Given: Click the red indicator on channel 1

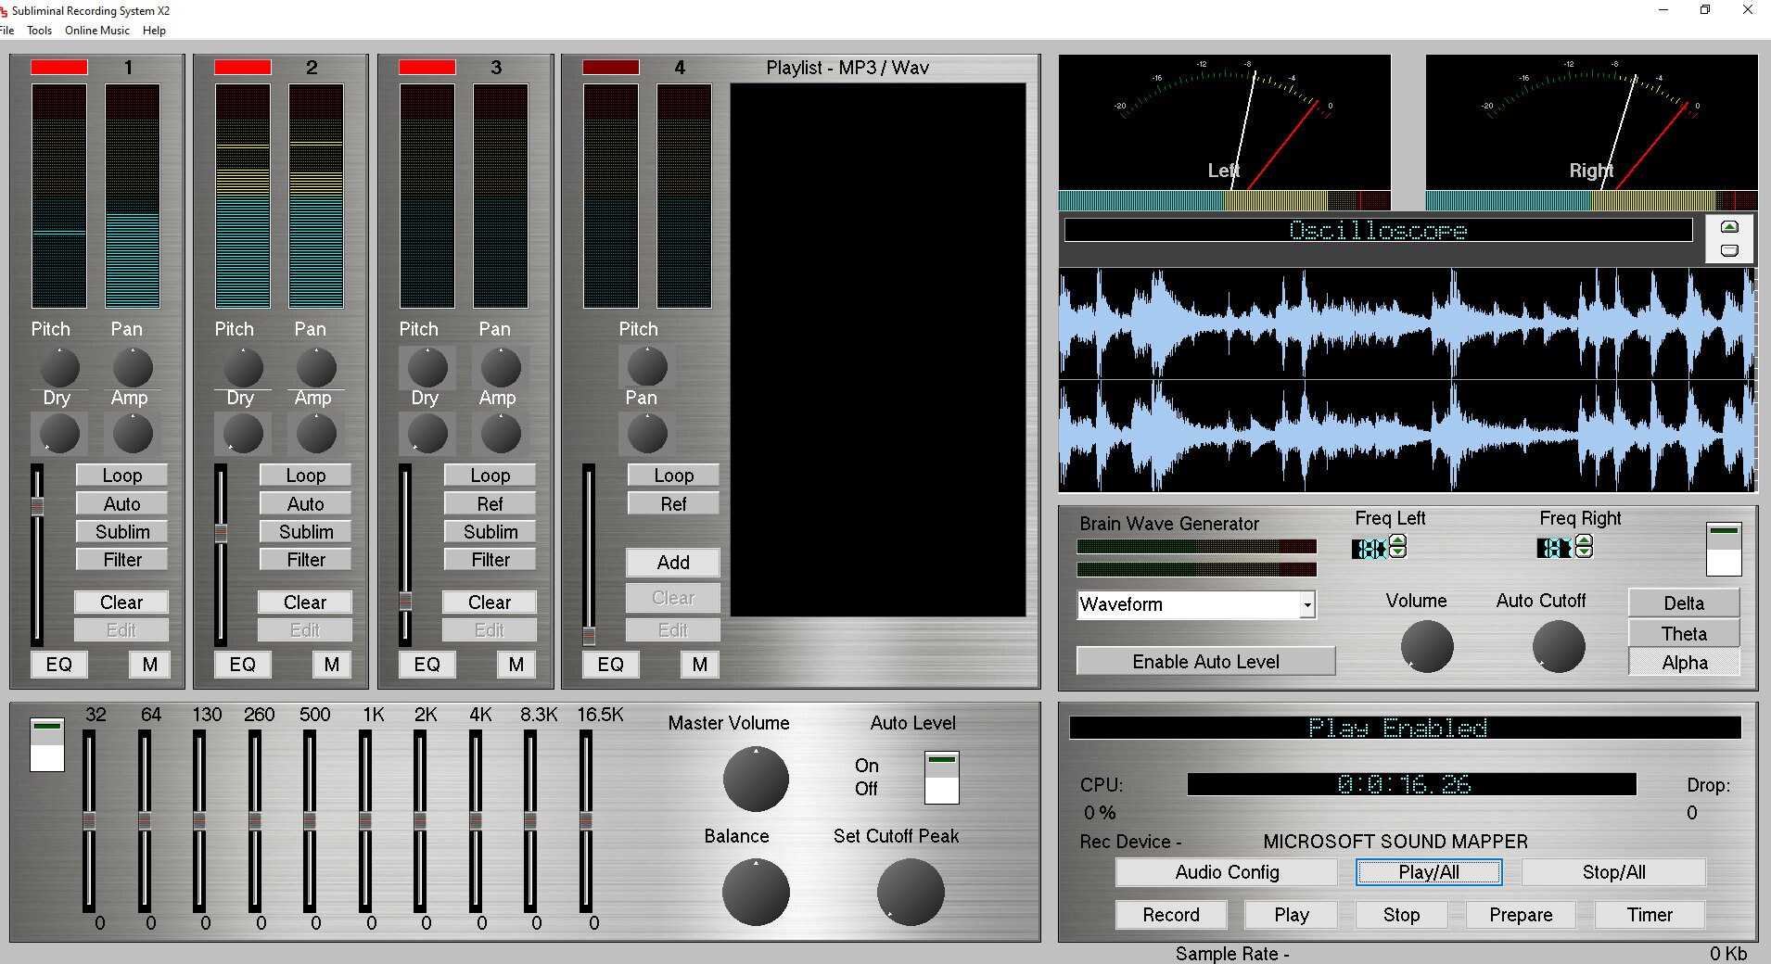Looking at the screenshot, I should (x=59, y=67).
